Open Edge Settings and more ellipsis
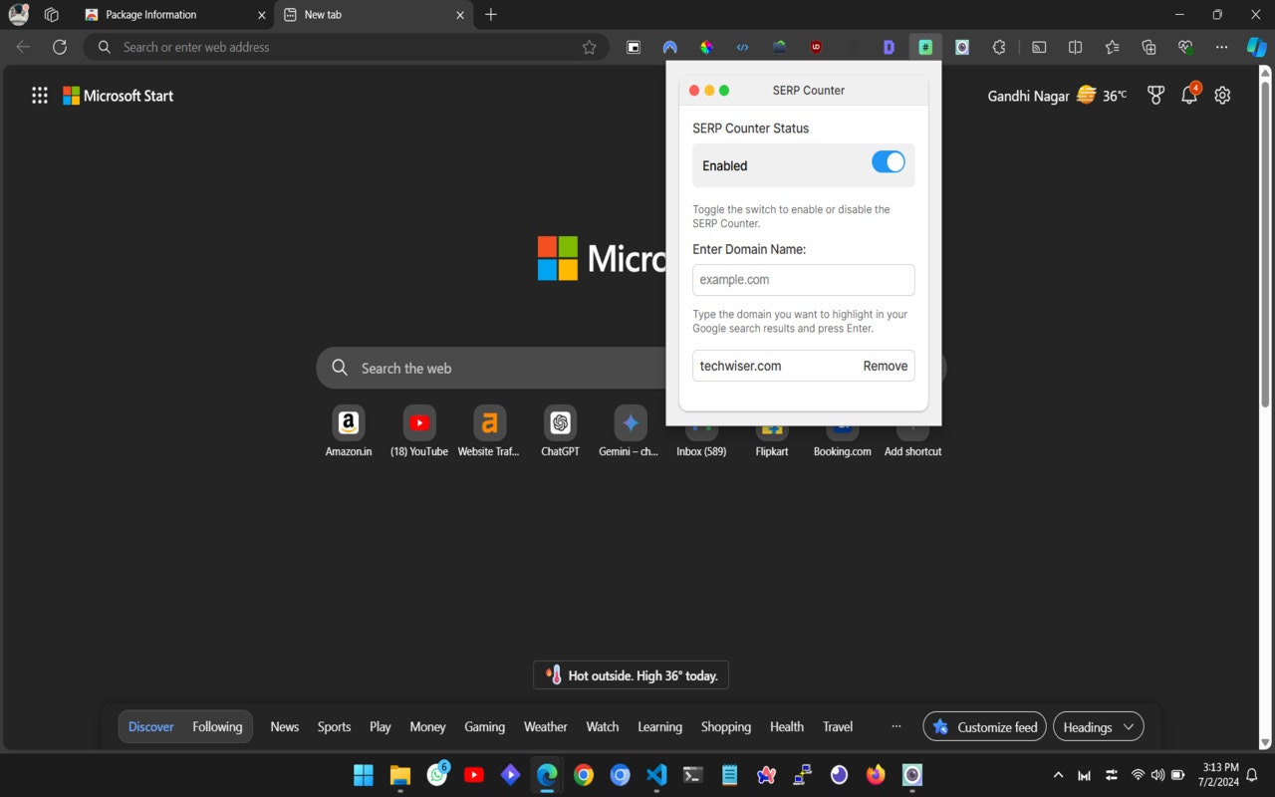Screen dimensions: 1275x797 tap(1221, 47)
